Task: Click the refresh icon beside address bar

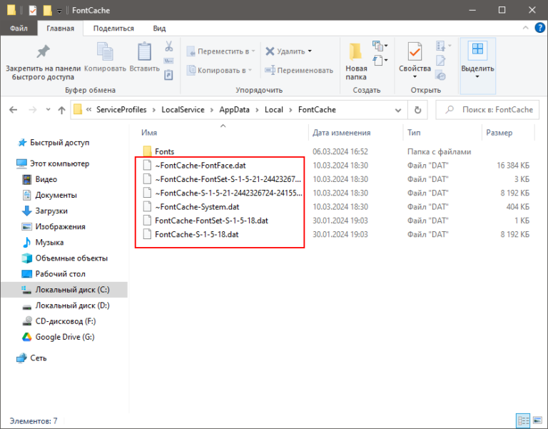Action: click(417, 110)
